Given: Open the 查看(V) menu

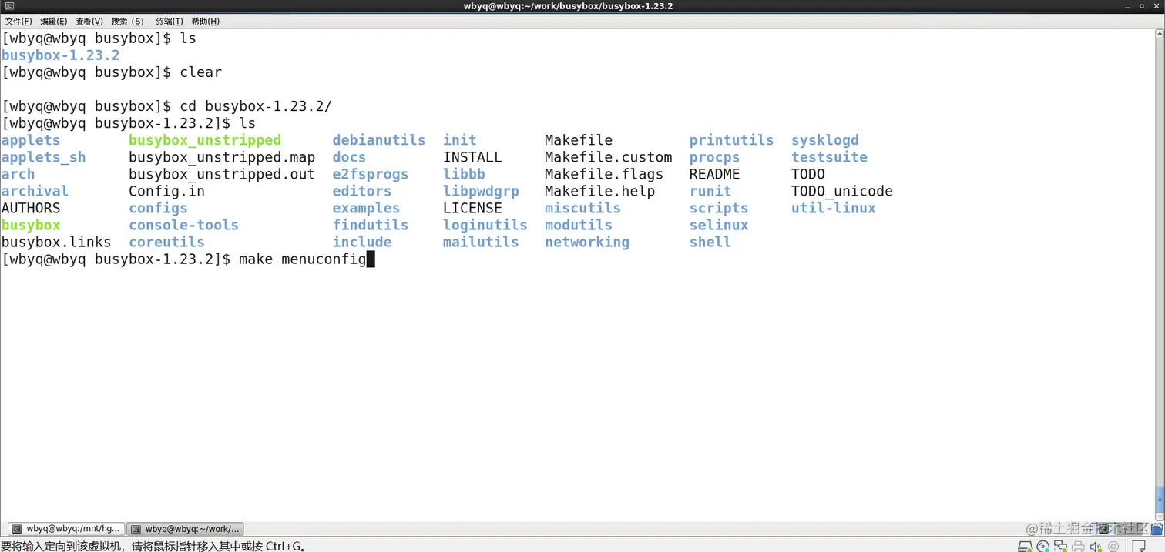Looking at the screenshot, I should point(89,22).
